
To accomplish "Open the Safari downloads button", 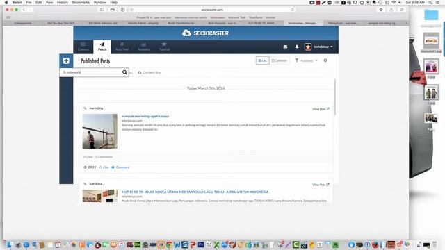I will coord(381,10).
